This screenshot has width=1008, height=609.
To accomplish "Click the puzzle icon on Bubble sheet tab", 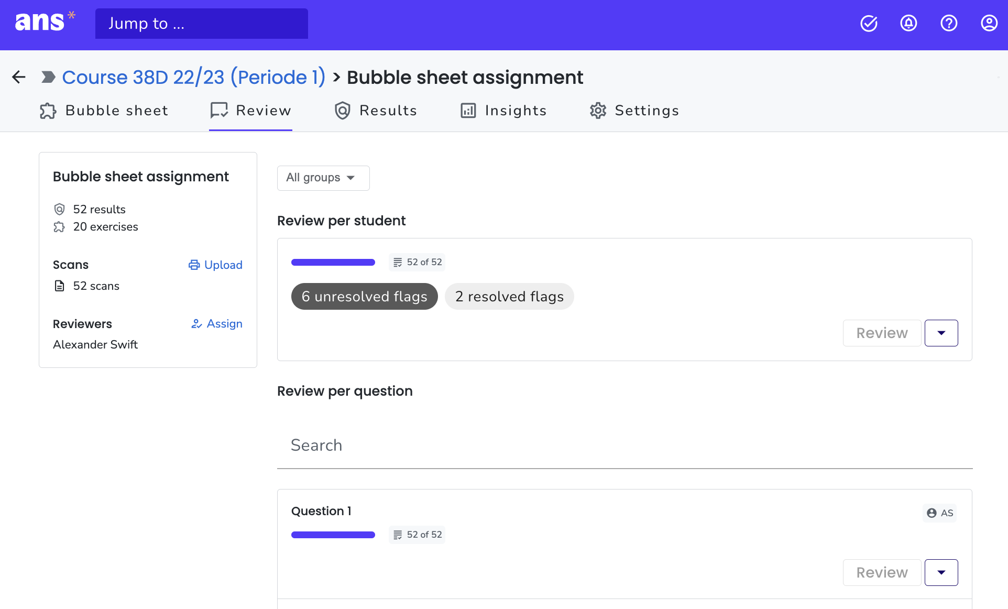I will tap(48, 111).
